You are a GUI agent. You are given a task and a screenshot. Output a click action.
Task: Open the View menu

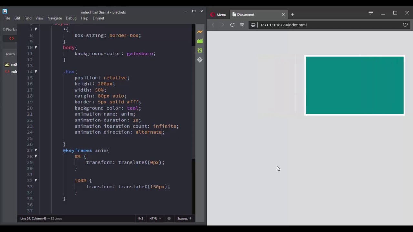point(39,18)
